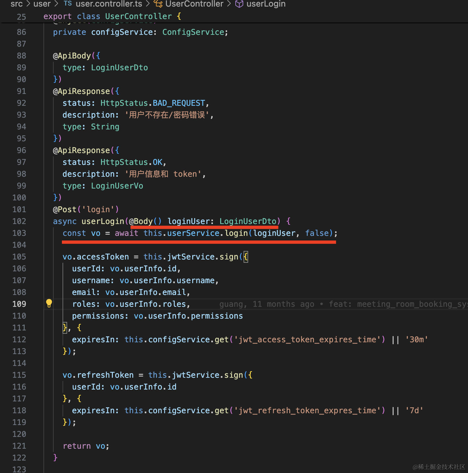468x473 pixels.
Task: Click the TS file icon in breadcrumb
Action: click(68, 4)
